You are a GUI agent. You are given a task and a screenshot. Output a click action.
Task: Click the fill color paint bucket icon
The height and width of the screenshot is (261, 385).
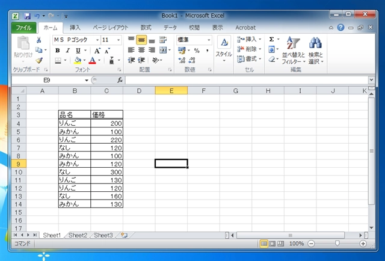[78, 60]
